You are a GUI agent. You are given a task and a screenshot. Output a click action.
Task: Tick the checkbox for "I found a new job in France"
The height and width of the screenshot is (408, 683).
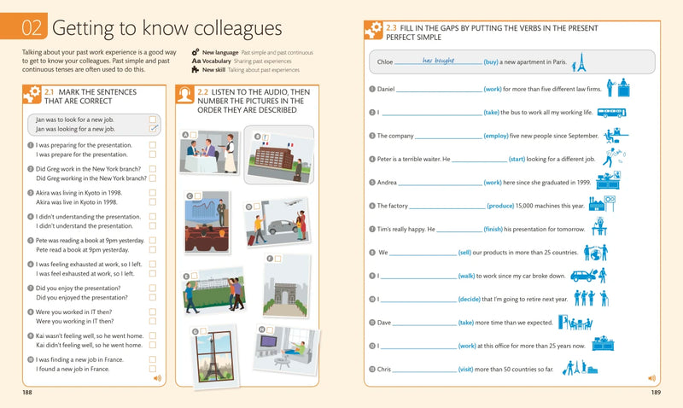153,370
